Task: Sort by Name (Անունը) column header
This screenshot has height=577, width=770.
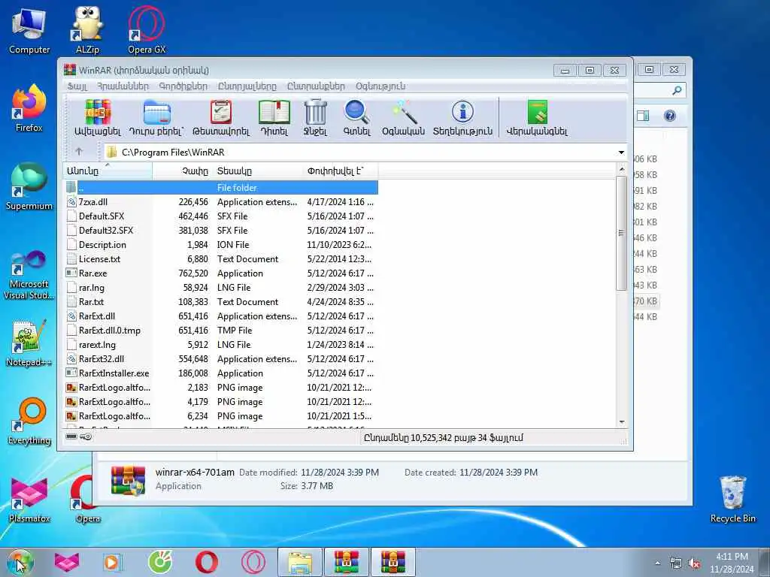Action: (108, 171)
